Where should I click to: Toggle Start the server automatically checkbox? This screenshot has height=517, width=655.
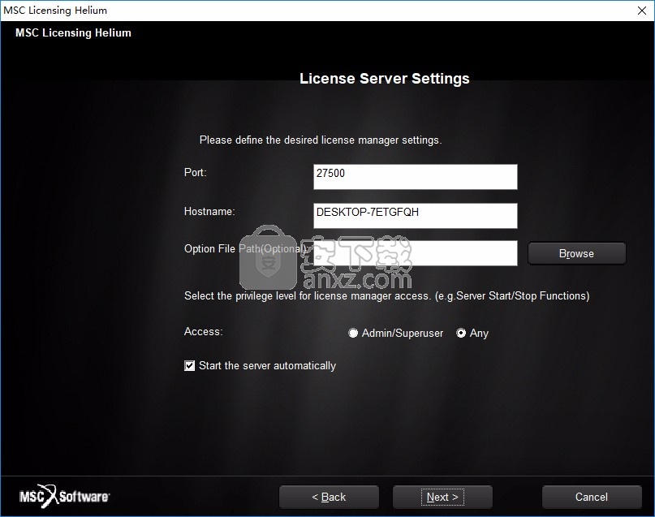(189, 366)
